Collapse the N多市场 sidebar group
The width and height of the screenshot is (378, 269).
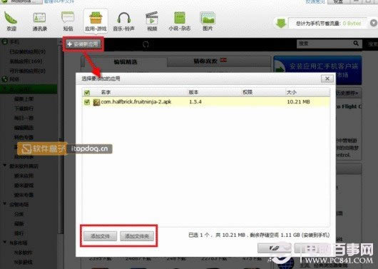click(x=4, y=242)
